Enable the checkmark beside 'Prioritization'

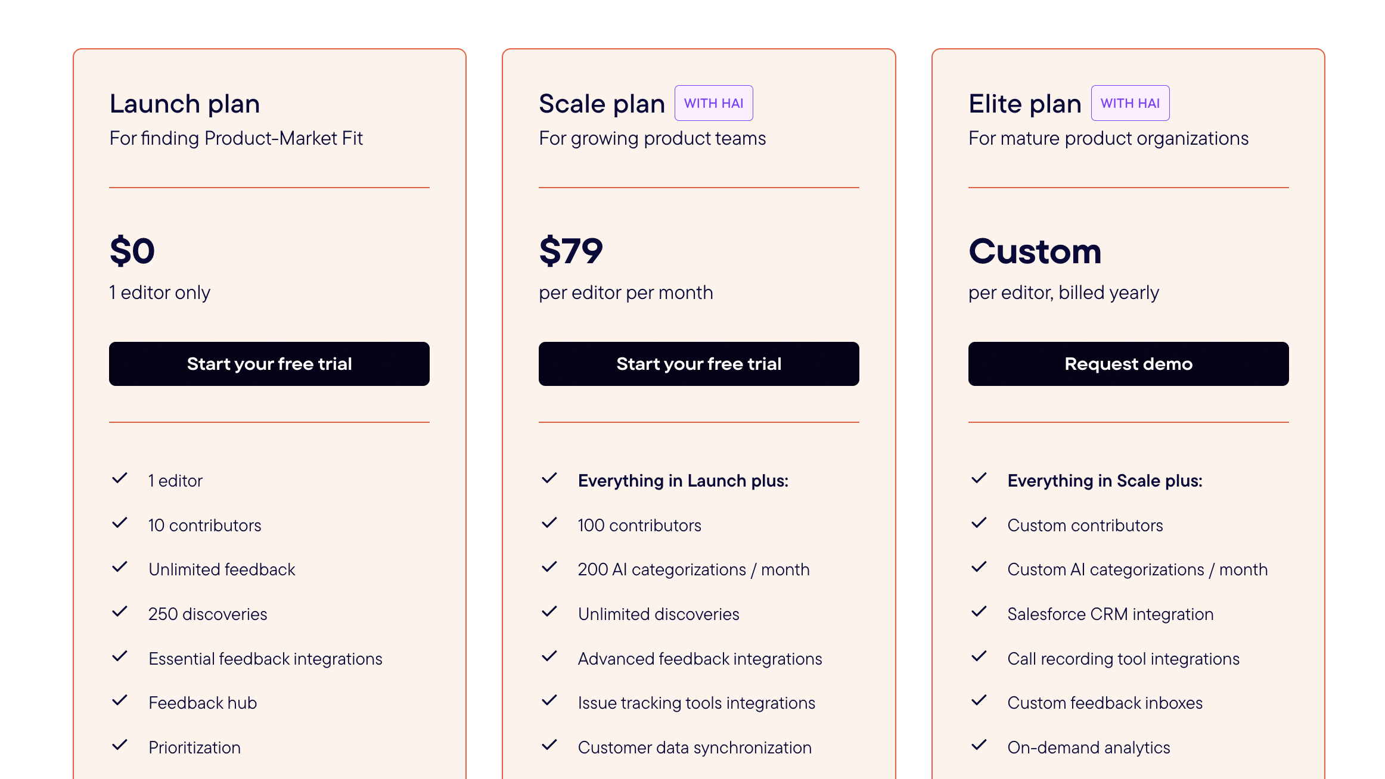pos(121,746)
